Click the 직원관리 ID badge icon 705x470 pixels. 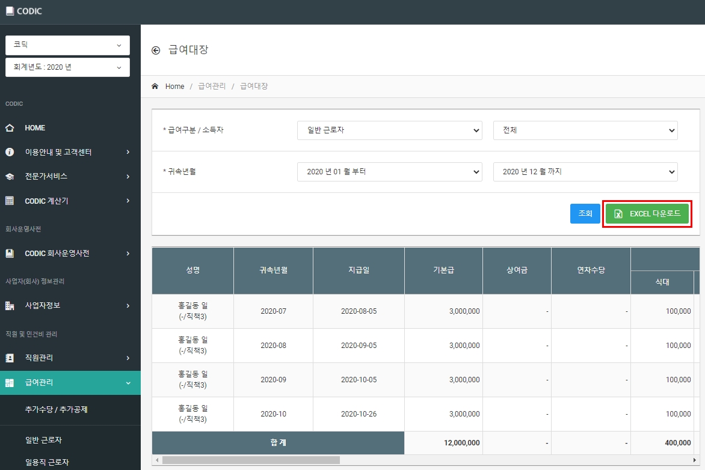coord(10,358)
